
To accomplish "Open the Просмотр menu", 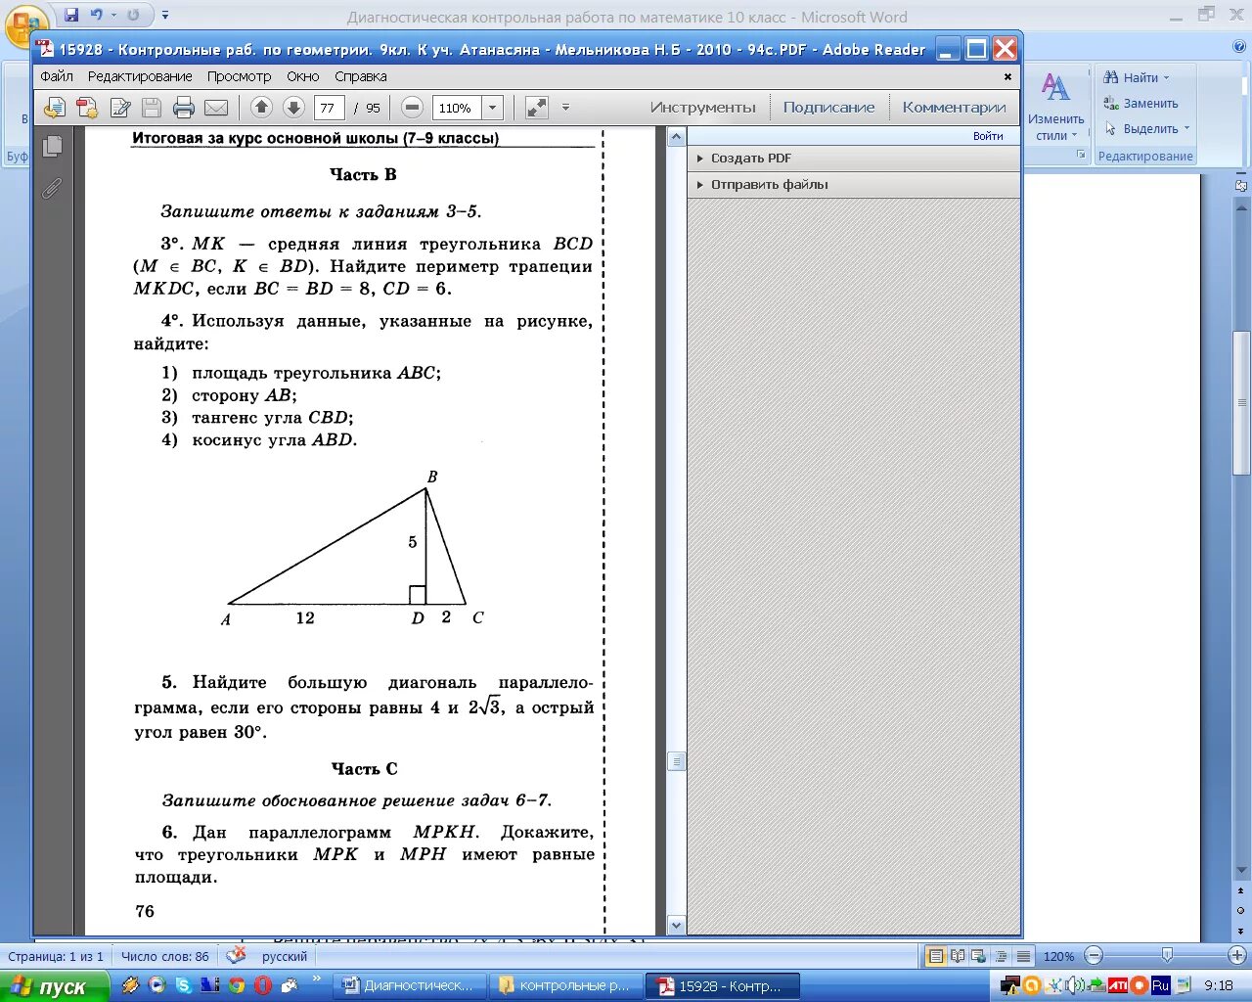I will click(239, 76).
